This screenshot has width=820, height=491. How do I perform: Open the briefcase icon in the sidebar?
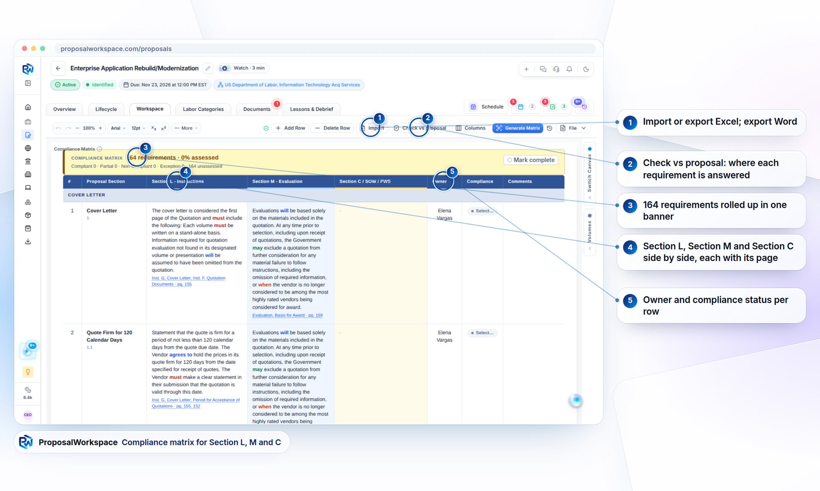tap(28, 122)
